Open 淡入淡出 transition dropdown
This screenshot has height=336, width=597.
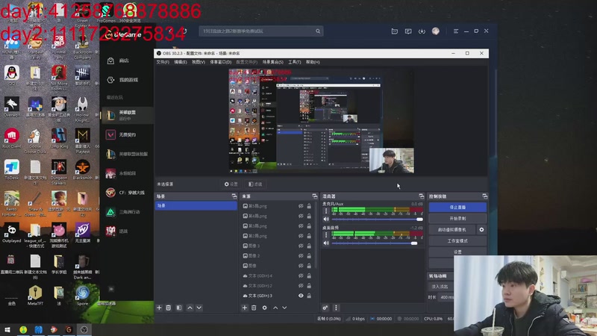[441, 287]
